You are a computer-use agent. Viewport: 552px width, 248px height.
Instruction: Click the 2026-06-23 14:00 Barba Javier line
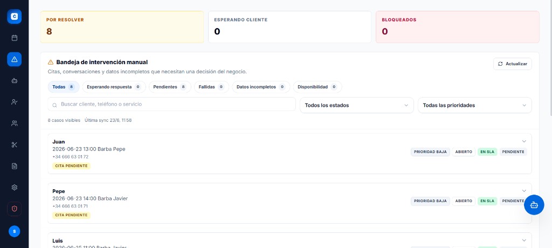[90, 198]
